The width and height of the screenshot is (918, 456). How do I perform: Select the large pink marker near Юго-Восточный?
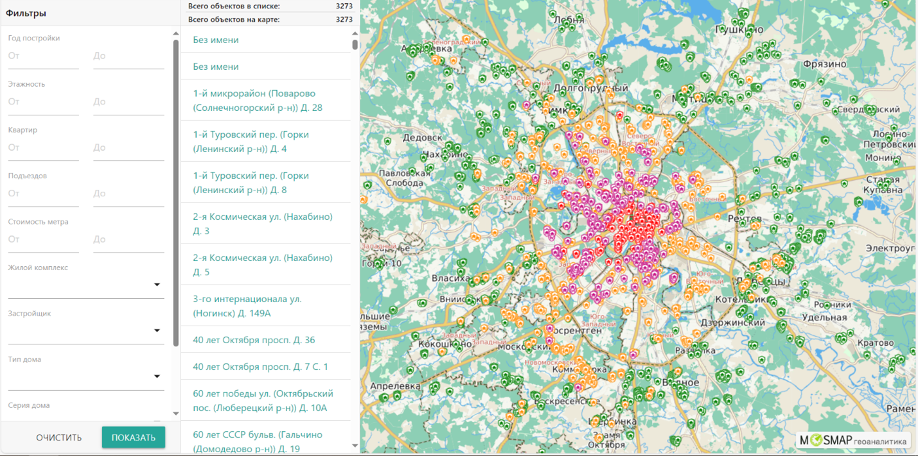click(x=674, y=278)
